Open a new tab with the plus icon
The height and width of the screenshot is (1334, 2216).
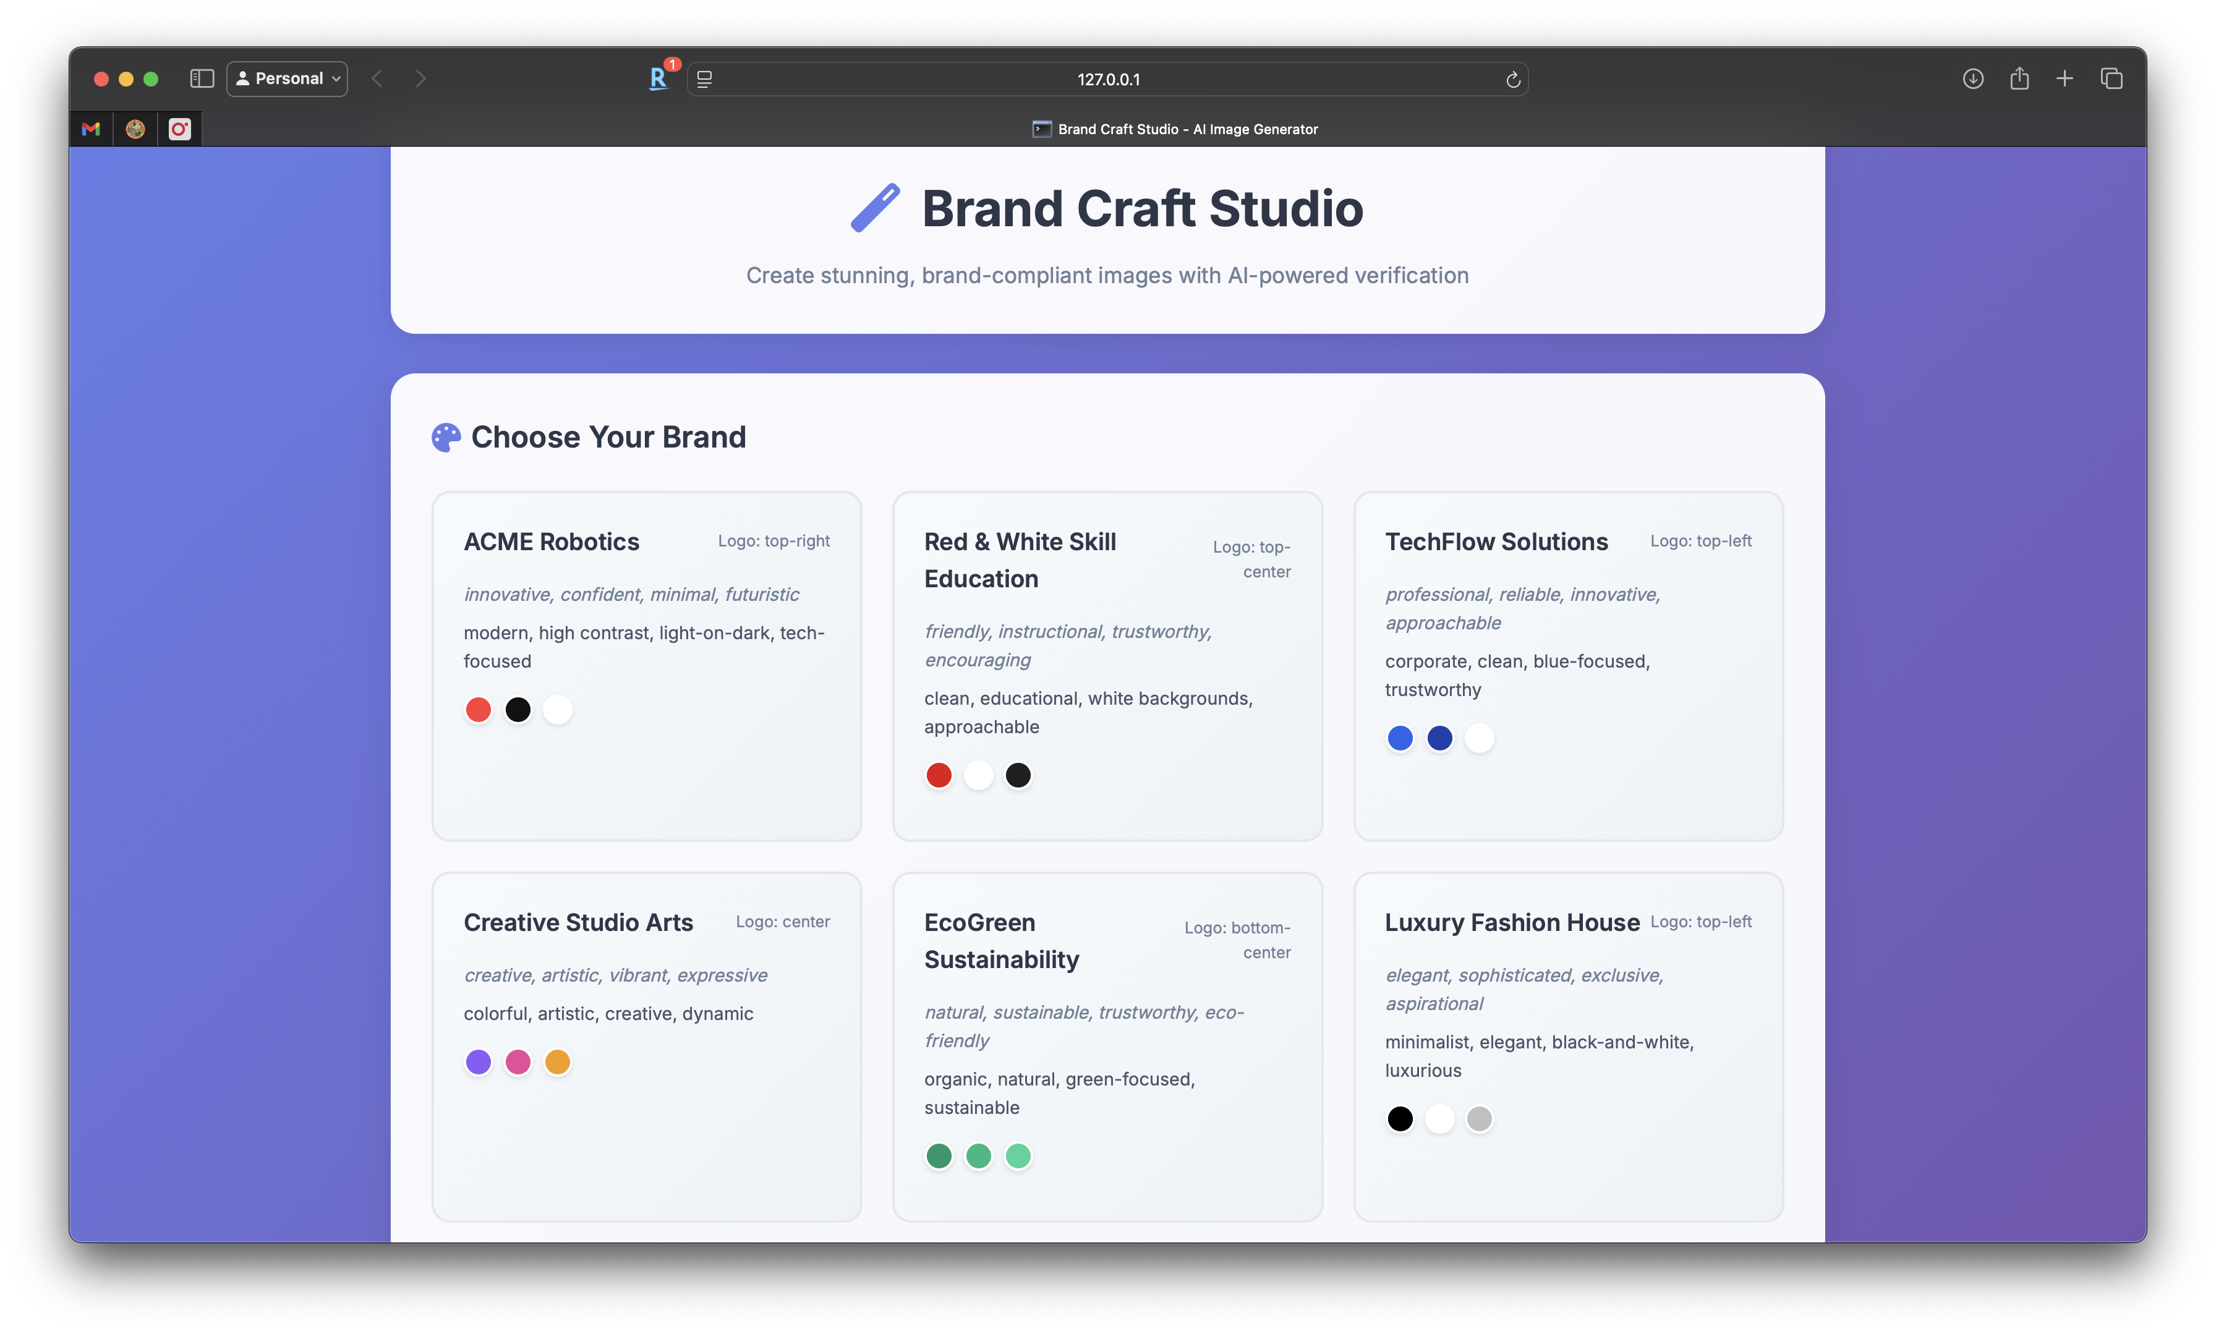[x=2065, y=79]
